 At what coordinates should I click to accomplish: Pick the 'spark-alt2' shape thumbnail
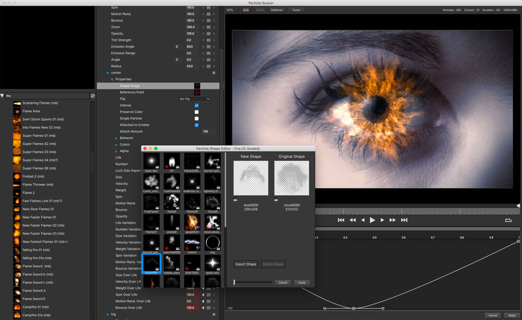pos(213,263)
